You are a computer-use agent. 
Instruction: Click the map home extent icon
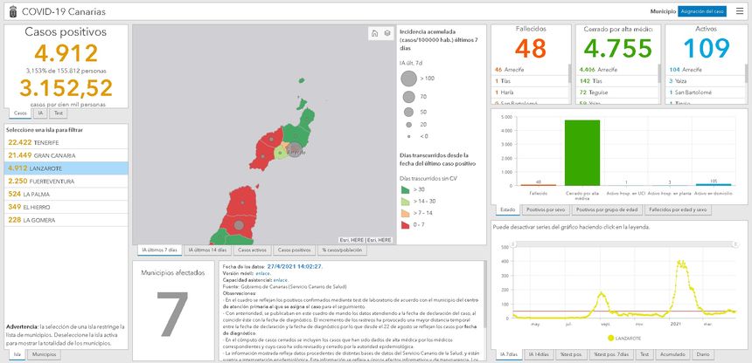point(374,33)
